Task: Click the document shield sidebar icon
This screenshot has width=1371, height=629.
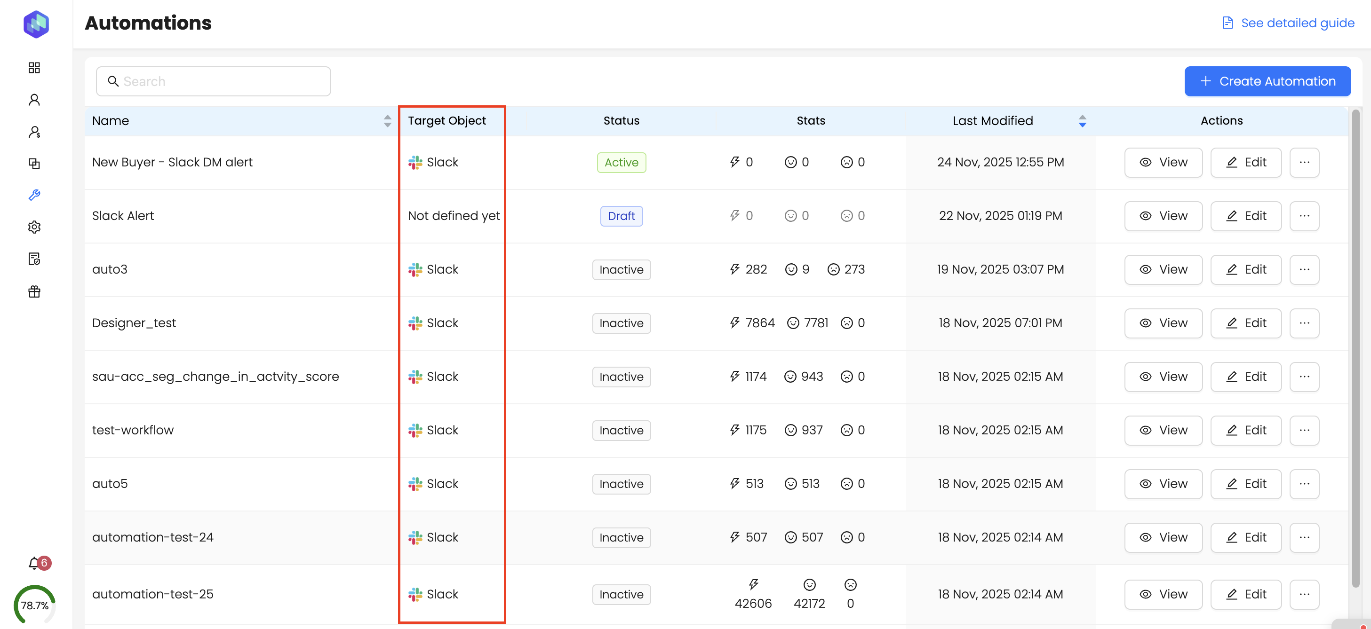Action: 34,259
